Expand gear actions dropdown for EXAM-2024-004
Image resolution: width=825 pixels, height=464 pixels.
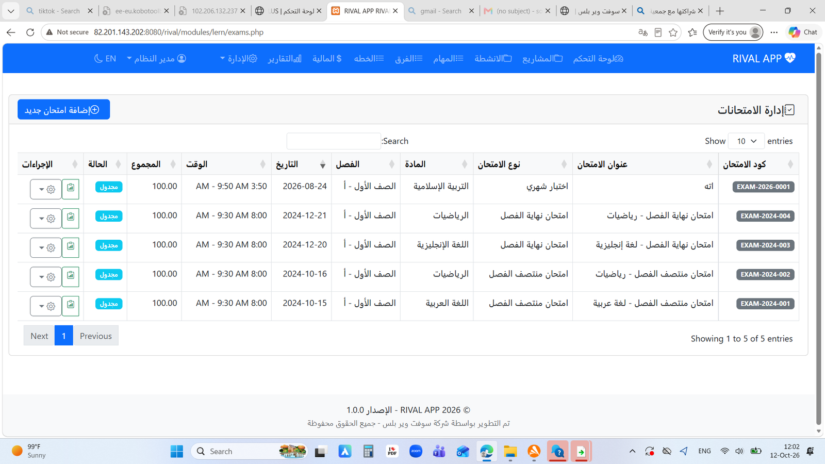(x=46, y=219)
